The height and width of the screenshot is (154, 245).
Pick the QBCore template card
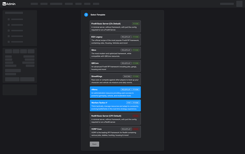(115, 66)
